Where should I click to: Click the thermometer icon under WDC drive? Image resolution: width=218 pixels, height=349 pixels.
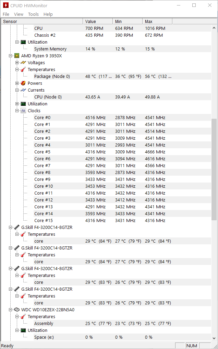tap(23, 316)
